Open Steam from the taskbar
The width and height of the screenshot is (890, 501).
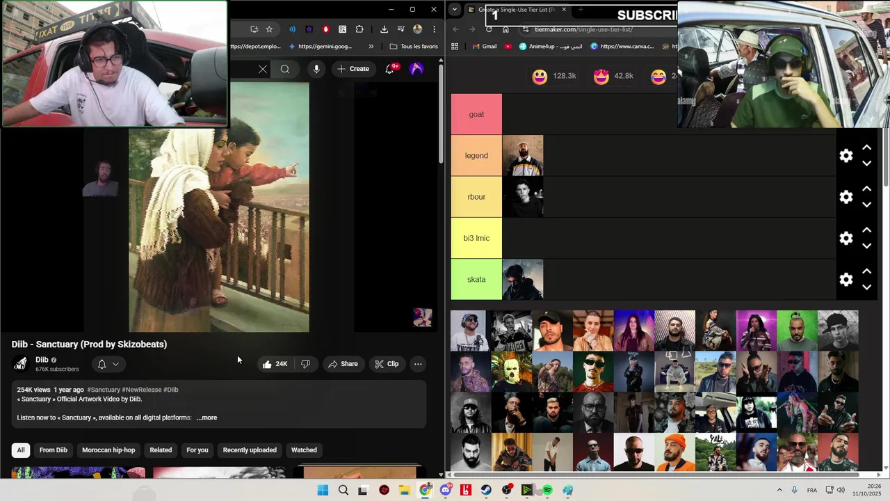[x=486, y=491]
